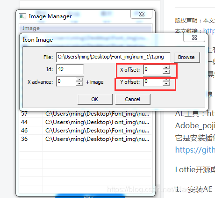
Task: Decrease the X advance value
Action: pos(79,84)
